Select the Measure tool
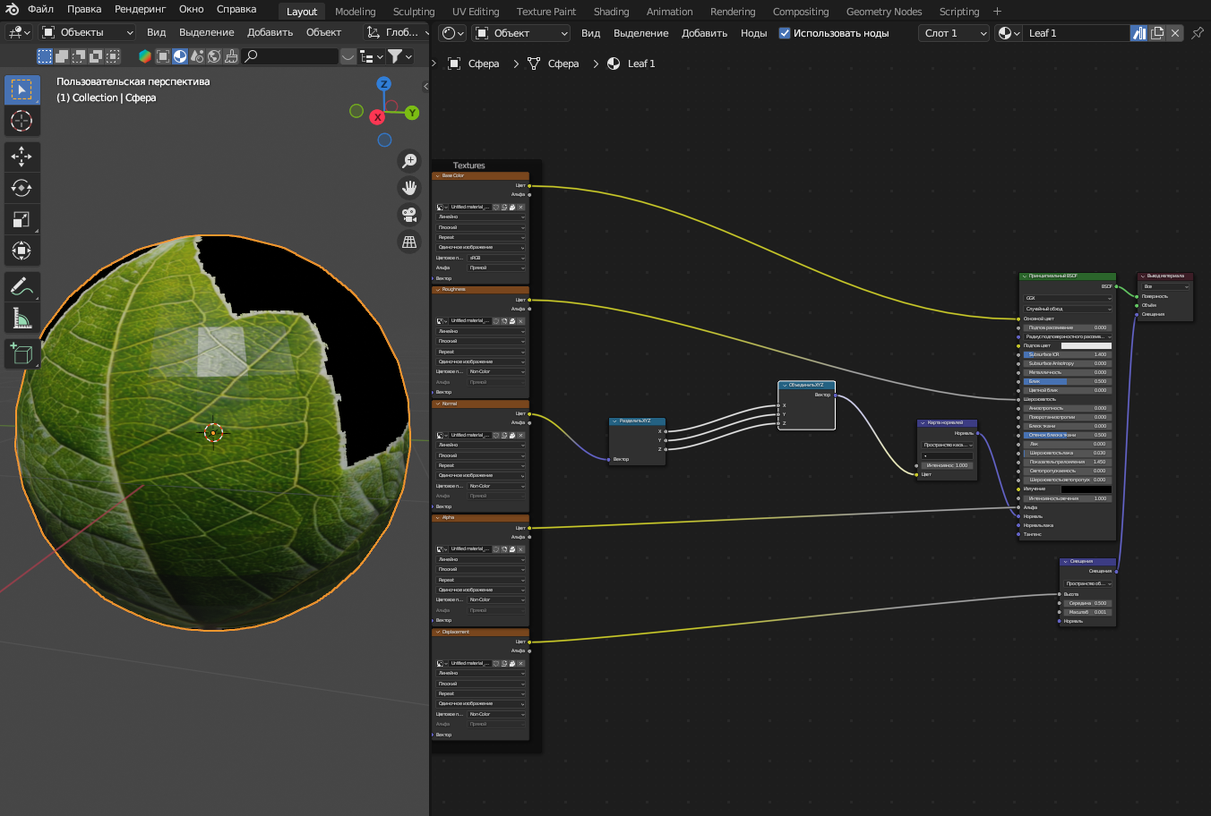Screen dimensions: 1211x816 pos(21,319)
